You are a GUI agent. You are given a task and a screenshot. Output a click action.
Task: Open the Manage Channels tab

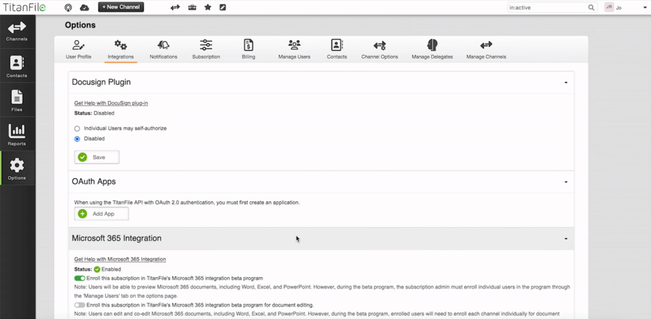click(486, 50)
